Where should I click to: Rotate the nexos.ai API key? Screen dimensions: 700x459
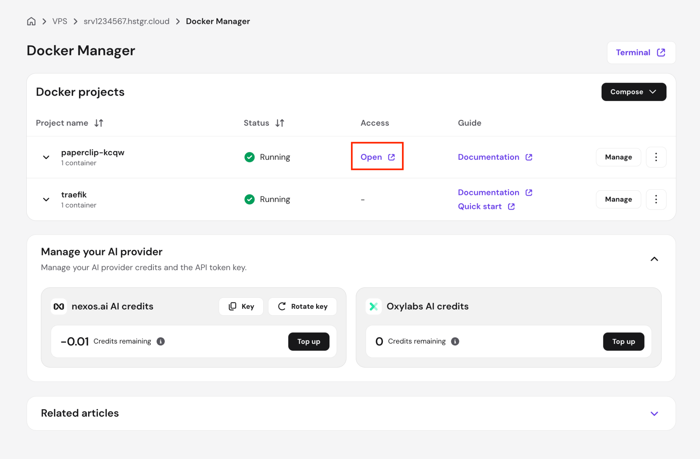point(302,306)
